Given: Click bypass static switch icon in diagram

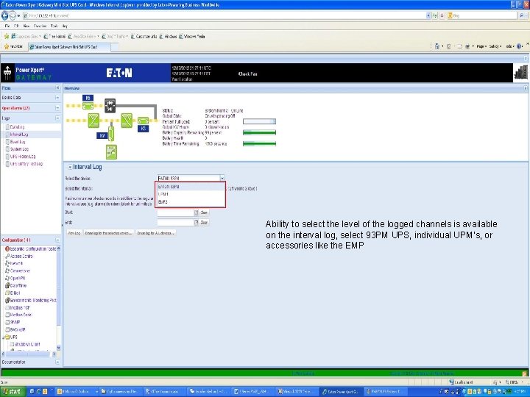Looking at the screenshot, I should tap(110, 106).
